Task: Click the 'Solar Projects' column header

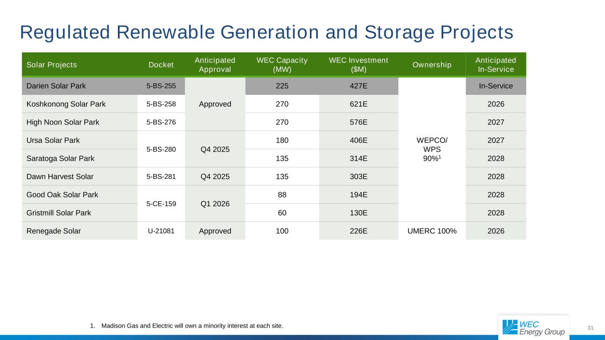Action: (x=52, y=65)
